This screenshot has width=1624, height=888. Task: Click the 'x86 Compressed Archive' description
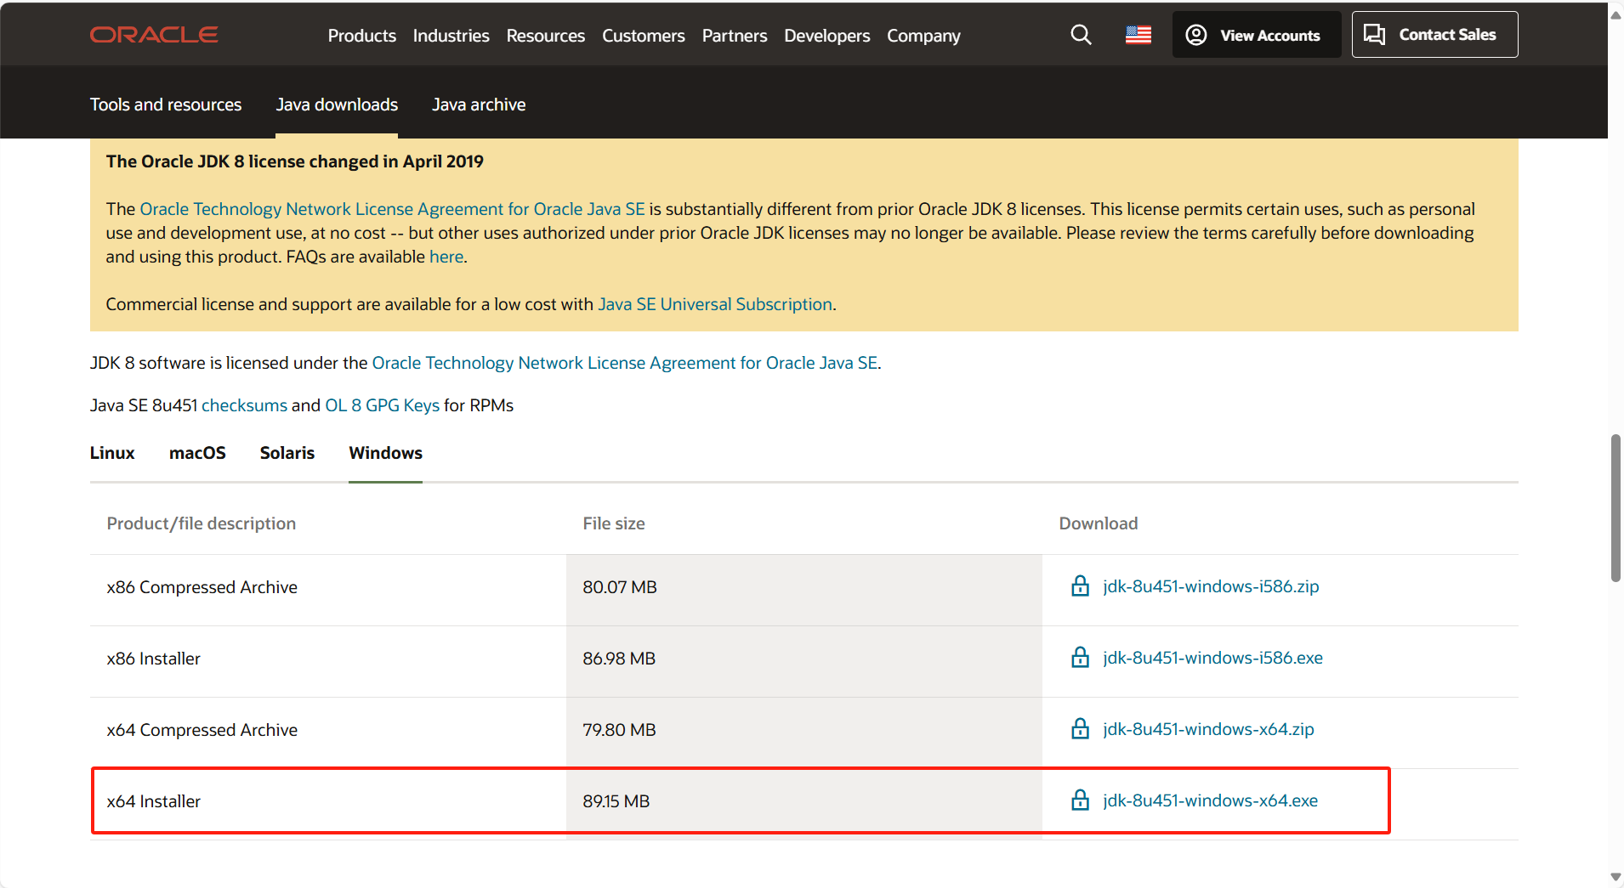202,587
